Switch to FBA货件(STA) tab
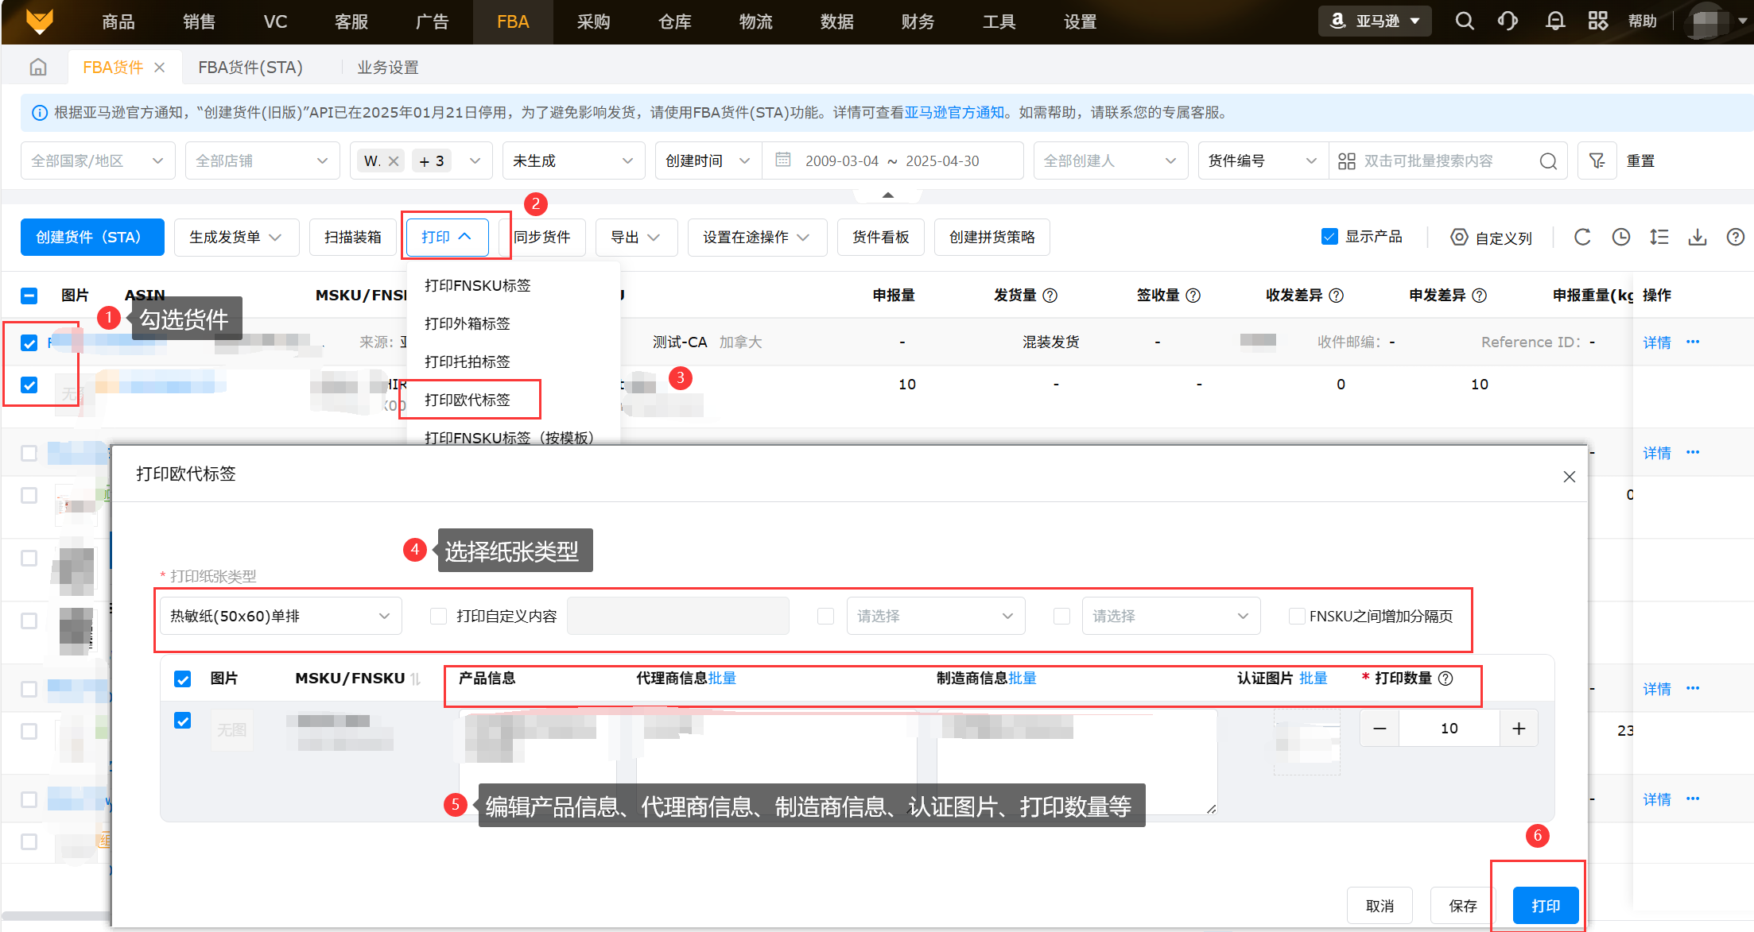Viewport: 1754px width, 932px height. click(250, 68)
